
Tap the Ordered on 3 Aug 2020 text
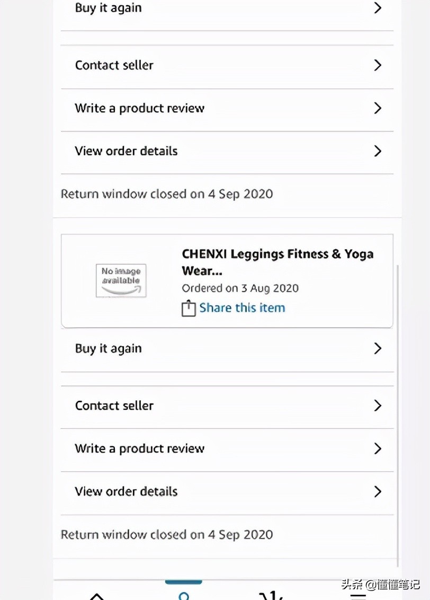tap(240, 288)
